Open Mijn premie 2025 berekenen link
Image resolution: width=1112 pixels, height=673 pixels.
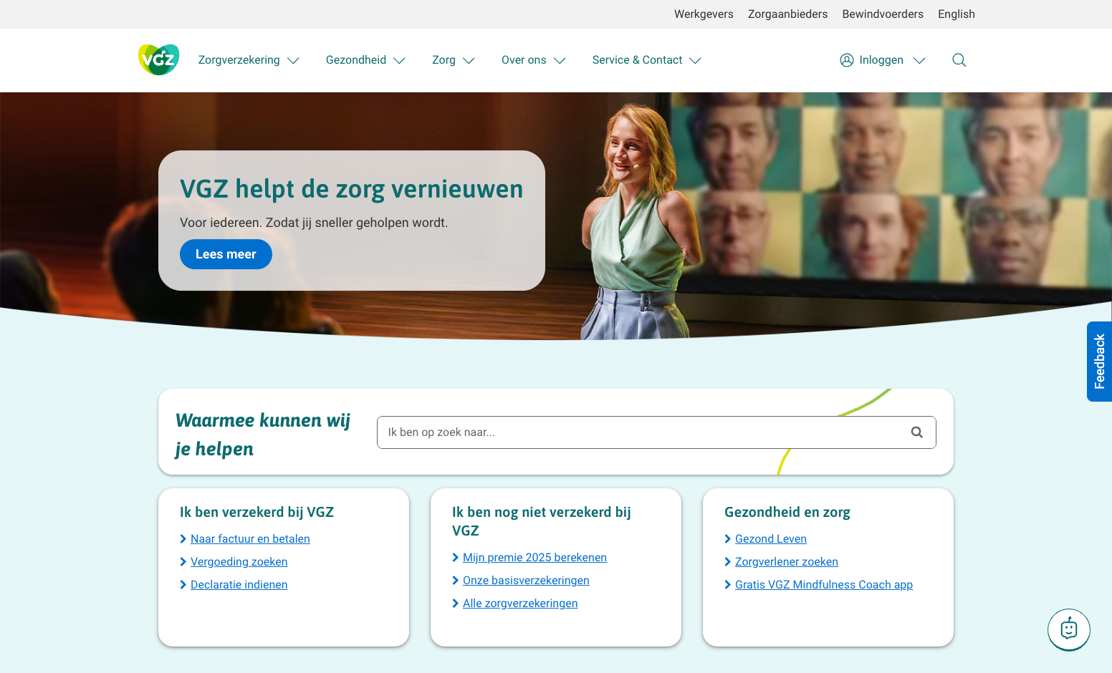pyautogui.click(x=535, y=558)
